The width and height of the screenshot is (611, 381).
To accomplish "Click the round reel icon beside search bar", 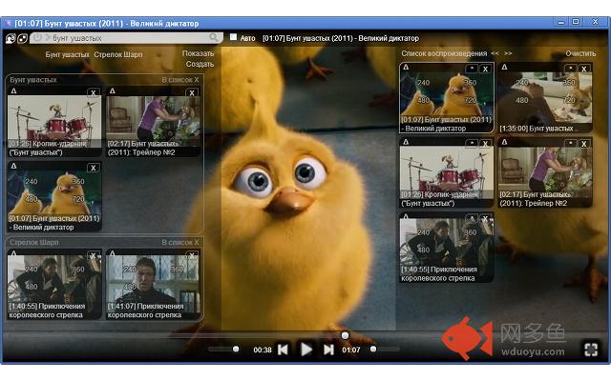I will 23,38.
